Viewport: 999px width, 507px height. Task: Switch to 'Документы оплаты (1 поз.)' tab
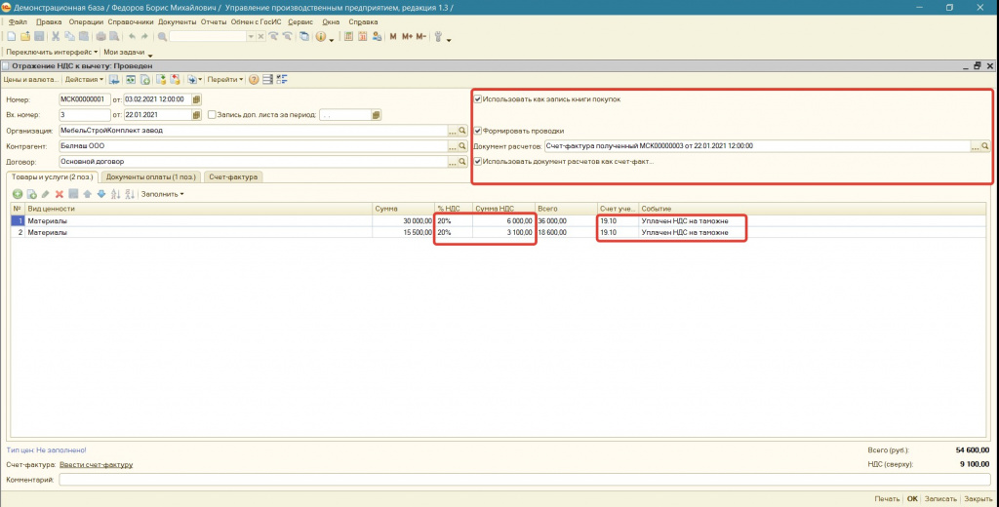point(151,177)
